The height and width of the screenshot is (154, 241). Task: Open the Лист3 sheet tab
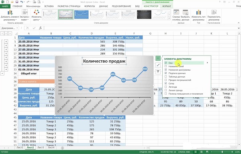41,148
